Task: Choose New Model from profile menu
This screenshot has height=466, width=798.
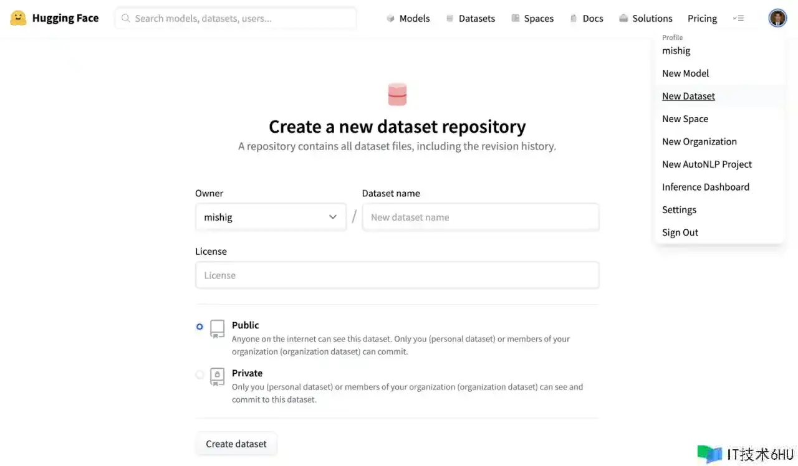Action: click(x=685, y=74)
